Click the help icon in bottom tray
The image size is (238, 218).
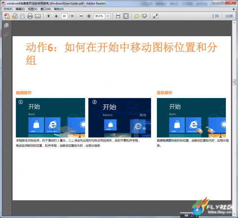pos(192,215)
